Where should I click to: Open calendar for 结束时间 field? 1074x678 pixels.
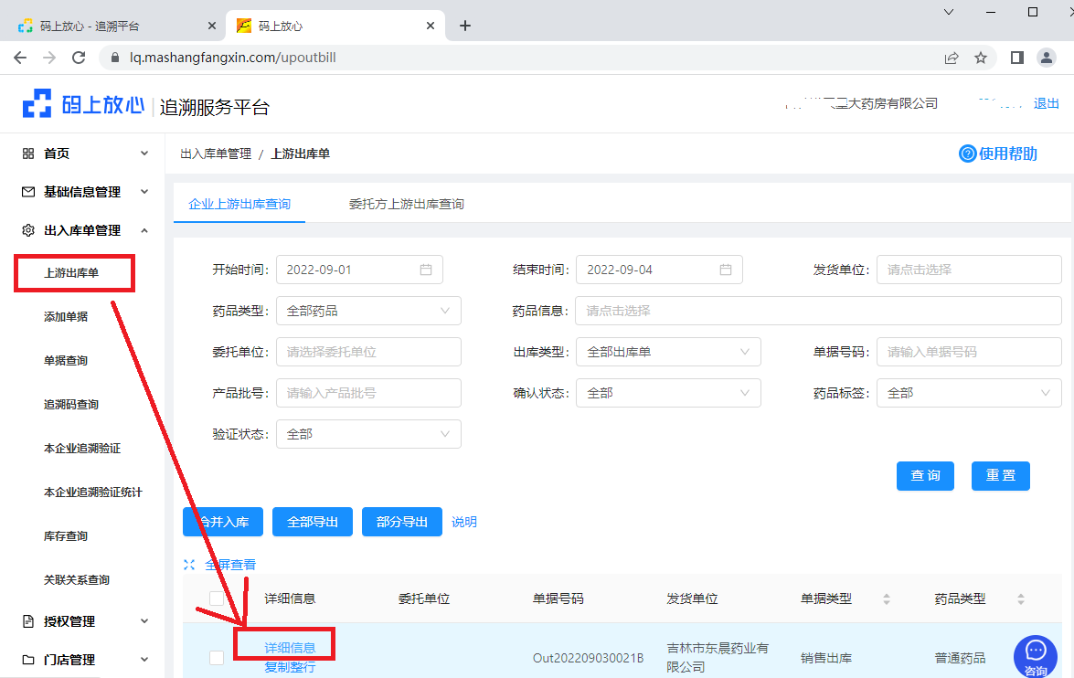point(726,270)
